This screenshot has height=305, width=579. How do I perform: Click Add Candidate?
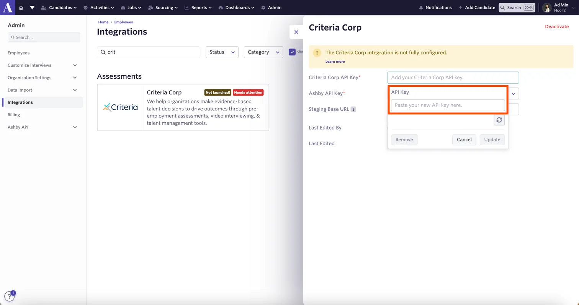[477, 8]
